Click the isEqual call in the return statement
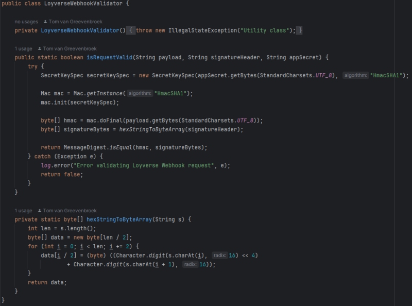This screenshot has width=412, height=306. click(119, 147)
